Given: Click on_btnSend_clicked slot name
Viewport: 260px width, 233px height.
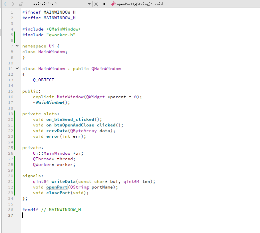Looking at the screenshot, I should [x=70, y=119].
